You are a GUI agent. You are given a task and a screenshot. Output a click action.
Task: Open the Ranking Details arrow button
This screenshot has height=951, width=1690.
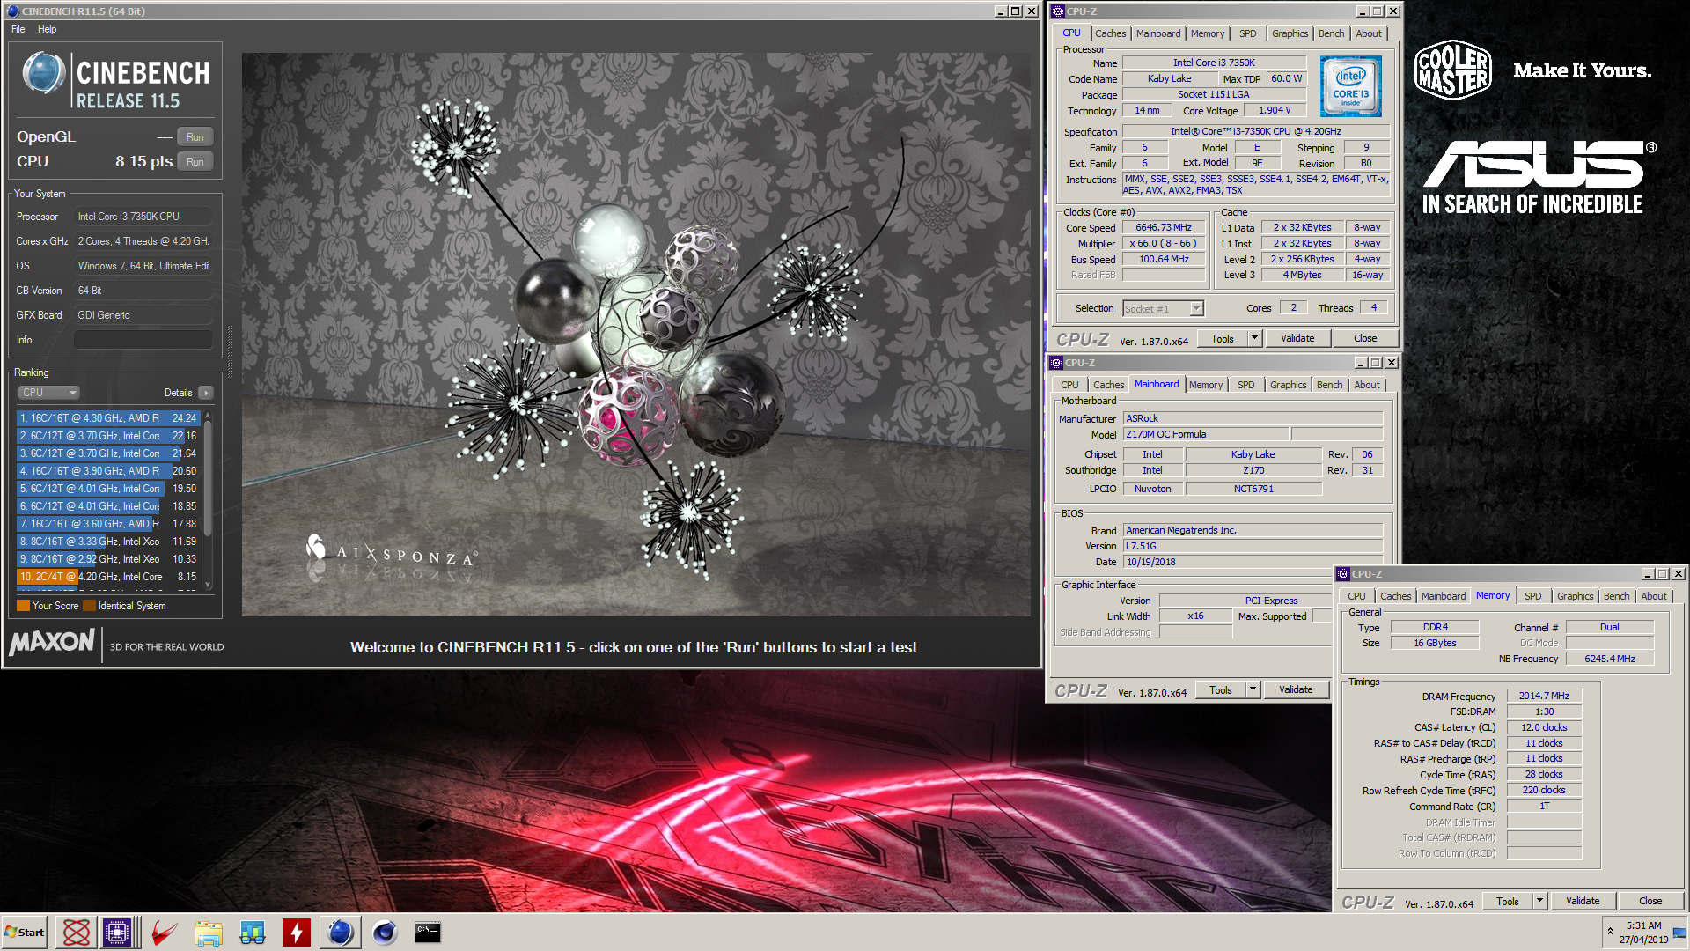206,393
